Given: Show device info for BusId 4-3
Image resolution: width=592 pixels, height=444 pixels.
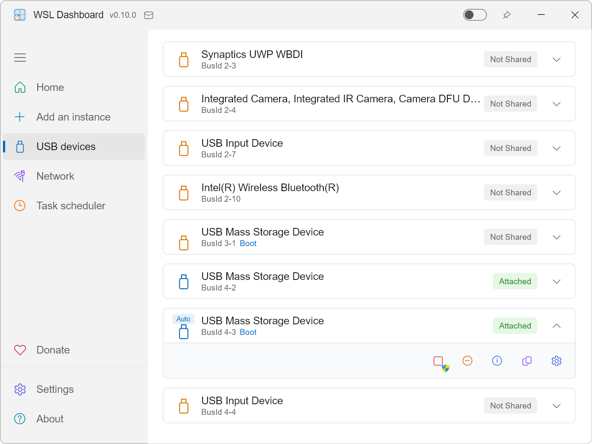Looking at the screenshot, I should (x=497, y=361).
